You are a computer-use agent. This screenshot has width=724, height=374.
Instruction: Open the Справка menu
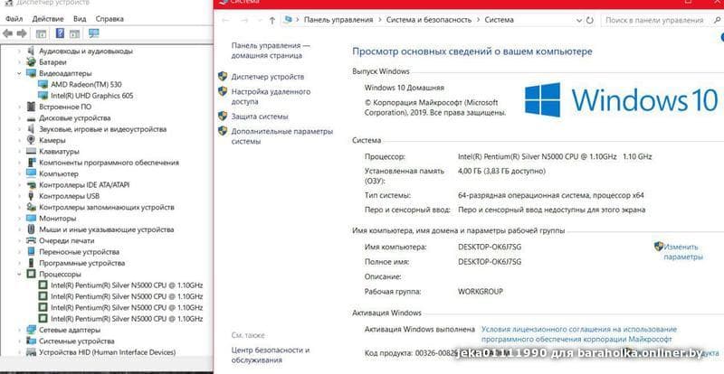tap(110, 19)
